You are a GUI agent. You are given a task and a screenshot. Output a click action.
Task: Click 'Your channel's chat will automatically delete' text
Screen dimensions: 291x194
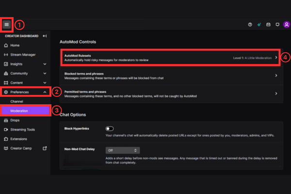pos(190,135)
